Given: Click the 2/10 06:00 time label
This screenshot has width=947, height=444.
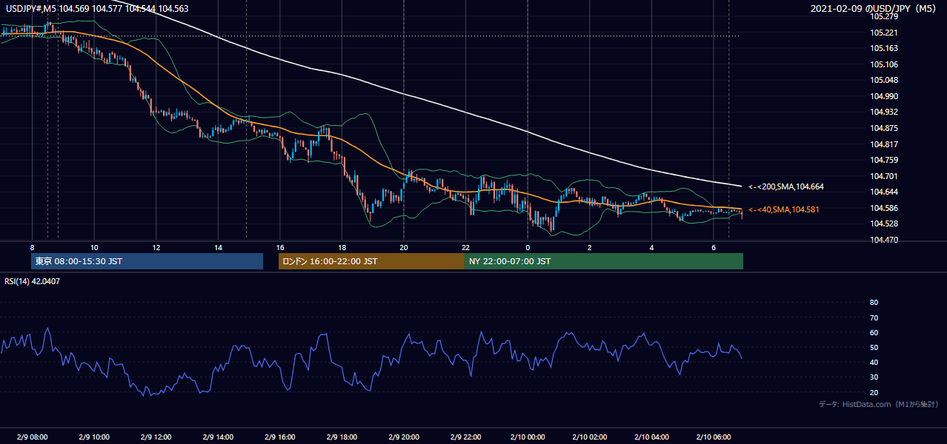Looking at the screenshot, I should [714, 437].
